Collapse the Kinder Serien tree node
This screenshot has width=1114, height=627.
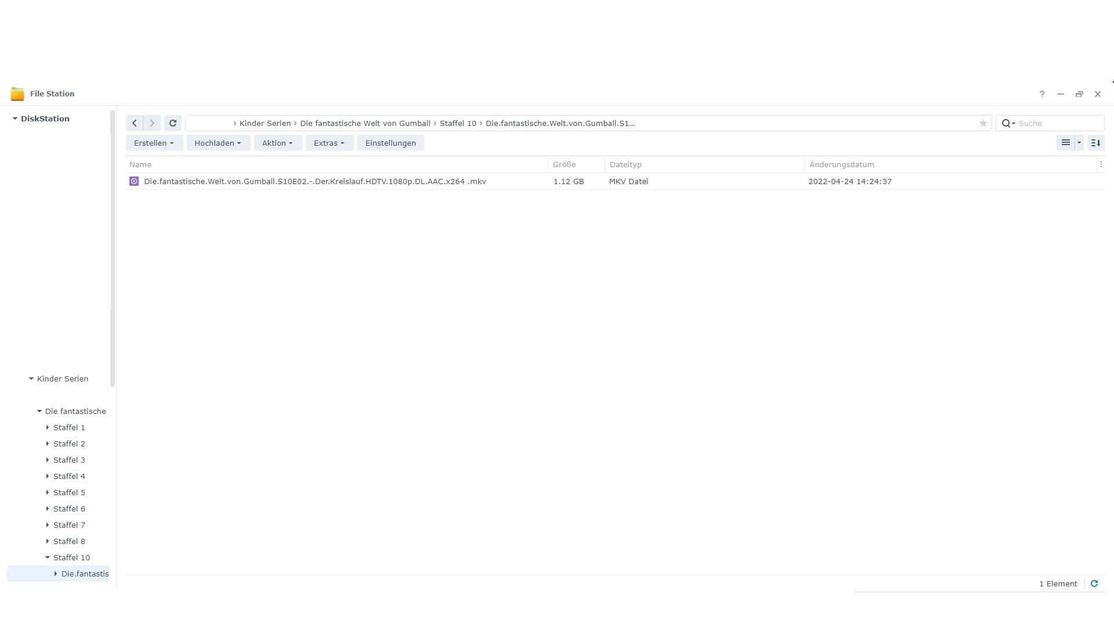(31, 379)
